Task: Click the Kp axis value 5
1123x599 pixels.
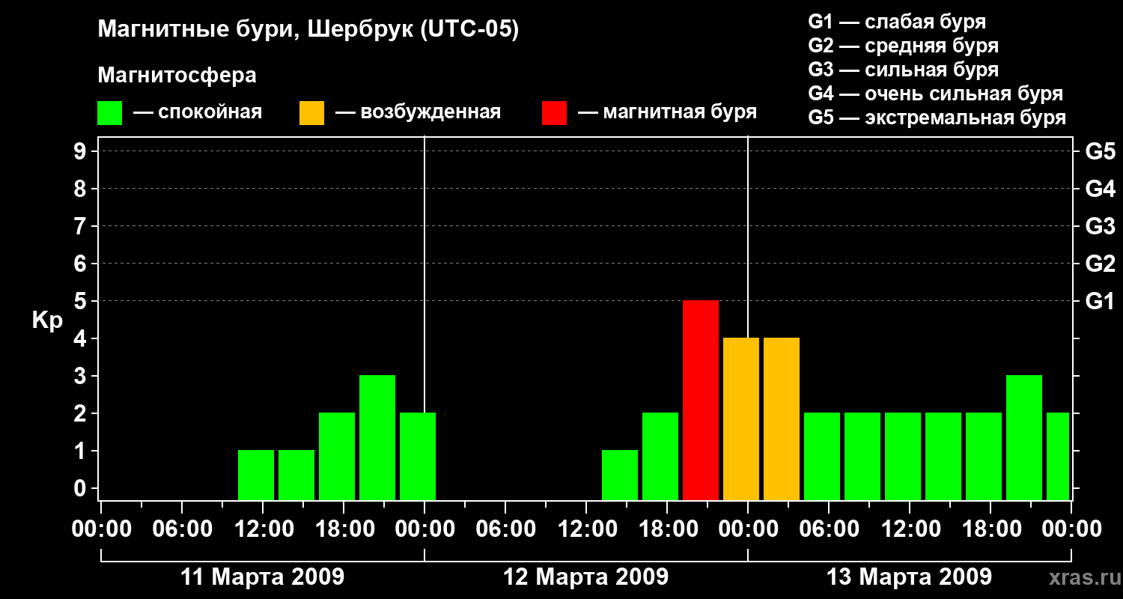Action: [82, 301]
